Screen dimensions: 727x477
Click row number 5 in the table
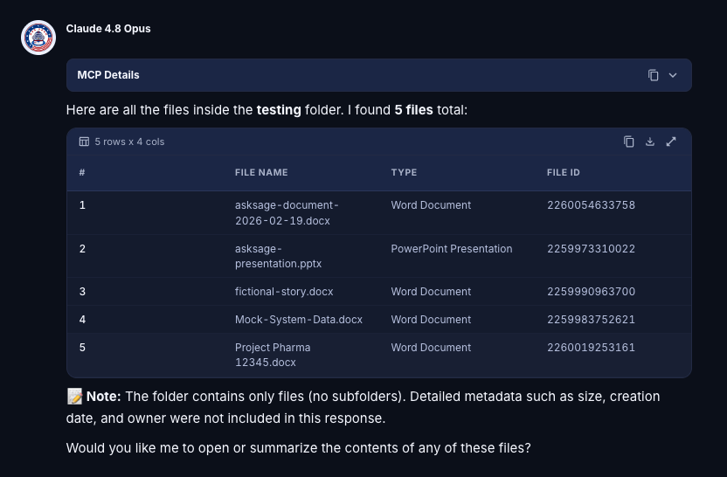(x=82, y=347)
